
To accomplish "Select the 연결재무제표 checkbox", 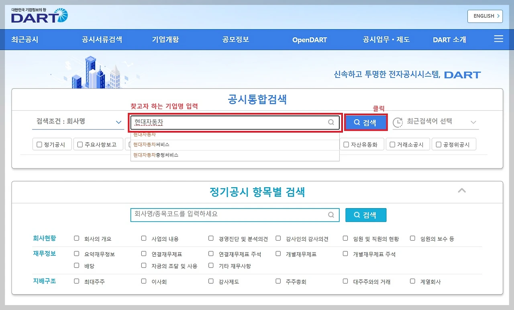I will point(144,253).
